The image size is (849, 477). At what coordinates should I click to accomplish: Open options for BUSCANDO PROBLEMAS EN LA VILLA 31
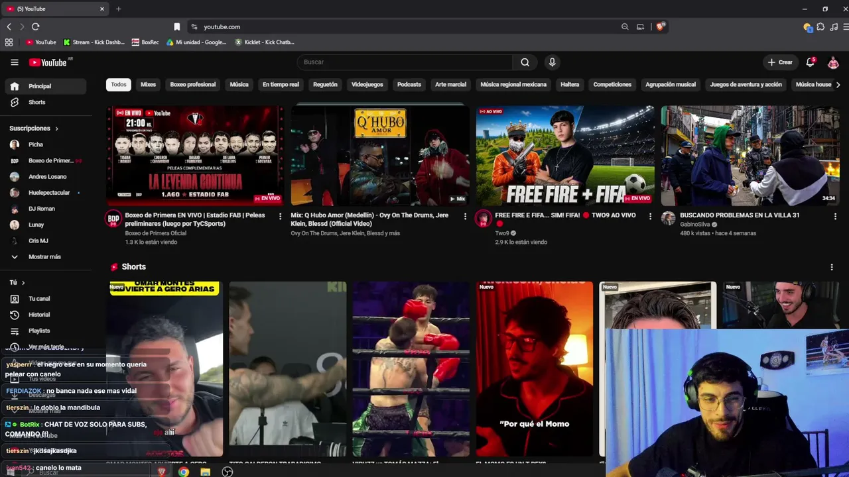[x=835, y=217]
